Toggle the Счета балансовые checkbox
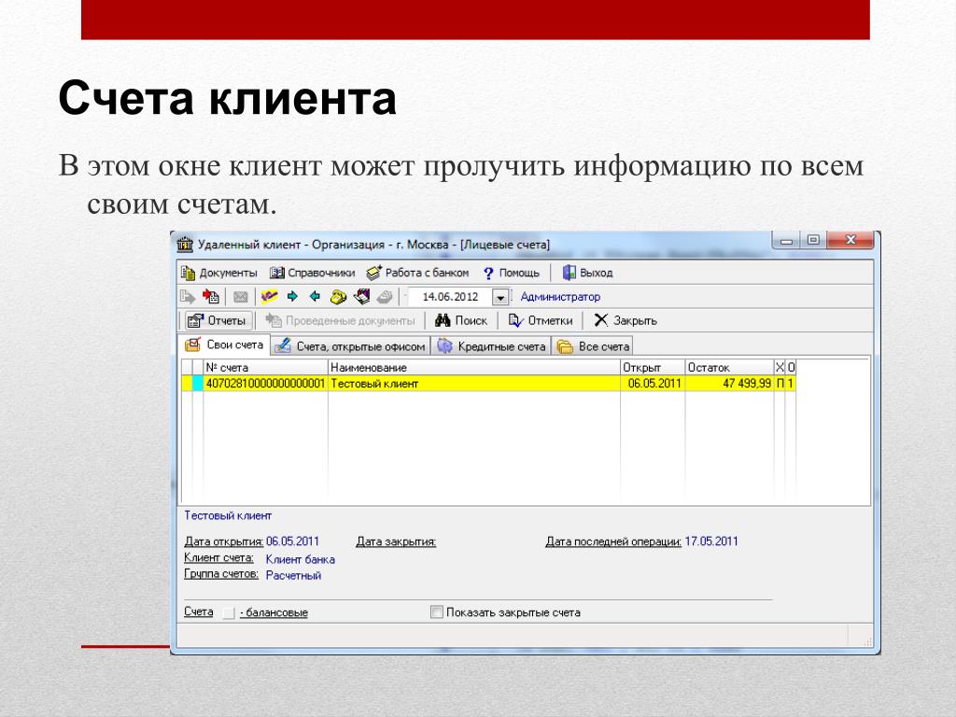This screenshot has width=956, height=717. coord(229,612)
